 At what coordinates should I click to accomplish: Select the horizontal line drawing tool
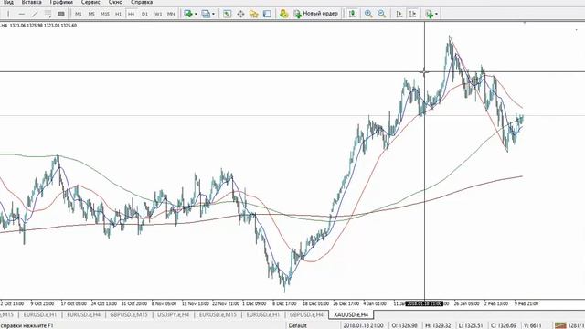(x=22, y=14)
